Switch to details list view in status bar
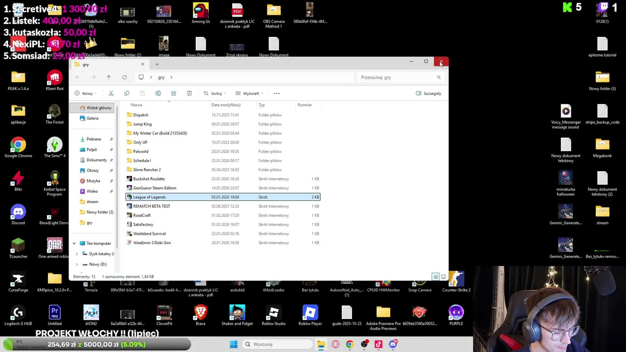The width and height of the screenshot is (626, 352). coord(435,277)
